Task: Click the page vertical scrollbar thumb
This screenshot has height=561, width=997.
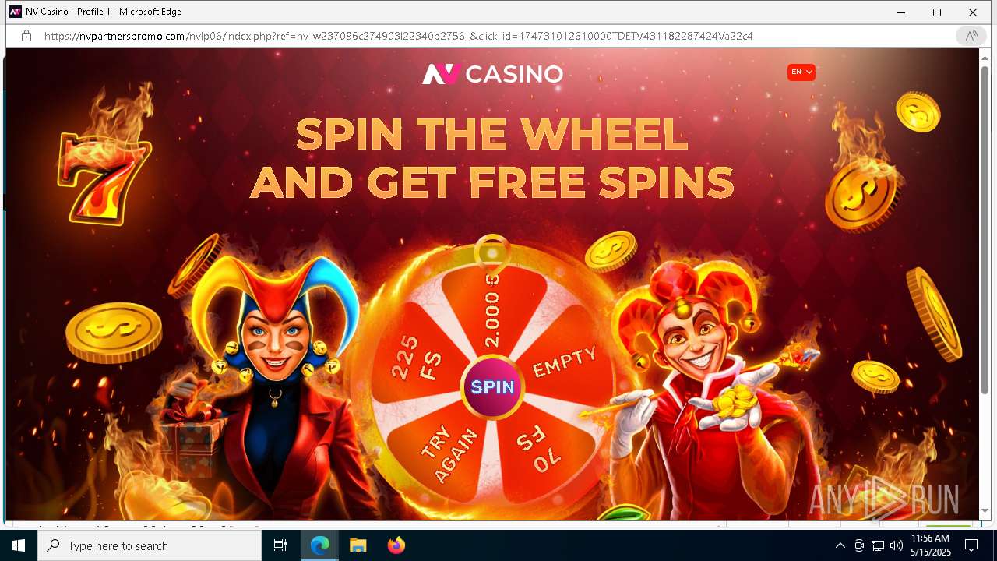Action: click(x=985, y=230)
